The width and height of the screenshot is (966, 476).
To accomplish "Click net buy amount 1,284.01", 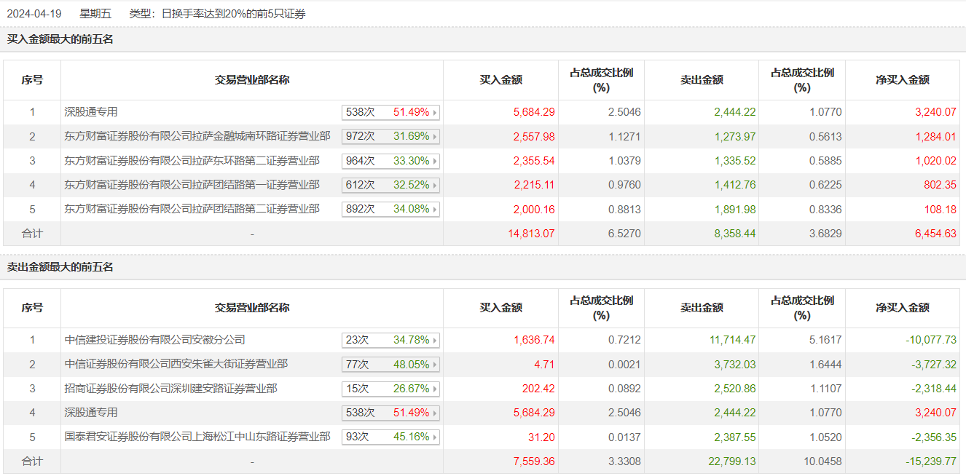I will (x=935, y=136).
